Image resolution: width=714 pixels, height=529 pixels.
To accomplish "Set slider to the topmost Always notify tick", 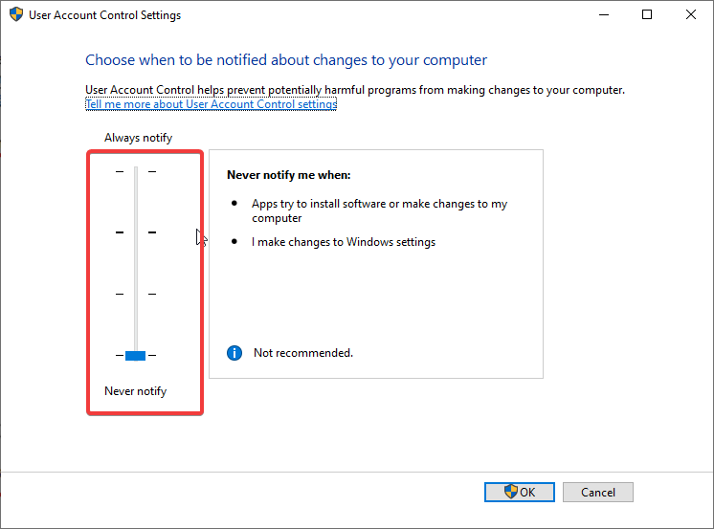I will pos(136,171).
